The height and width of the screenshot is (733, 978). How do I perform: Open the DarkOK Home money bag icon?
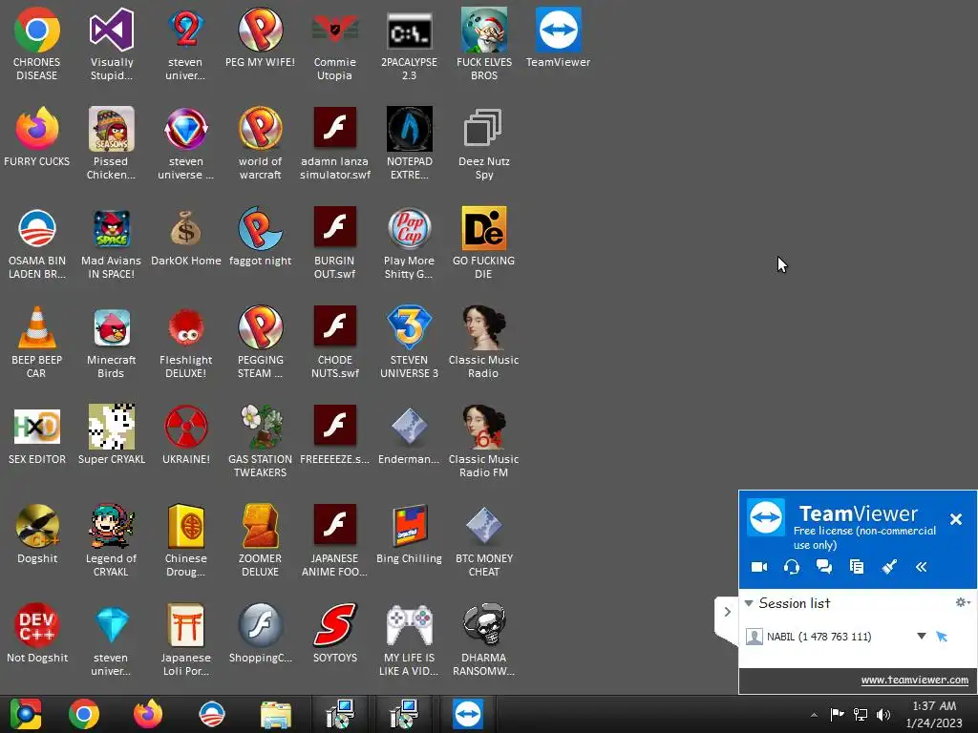pos(186,237)
